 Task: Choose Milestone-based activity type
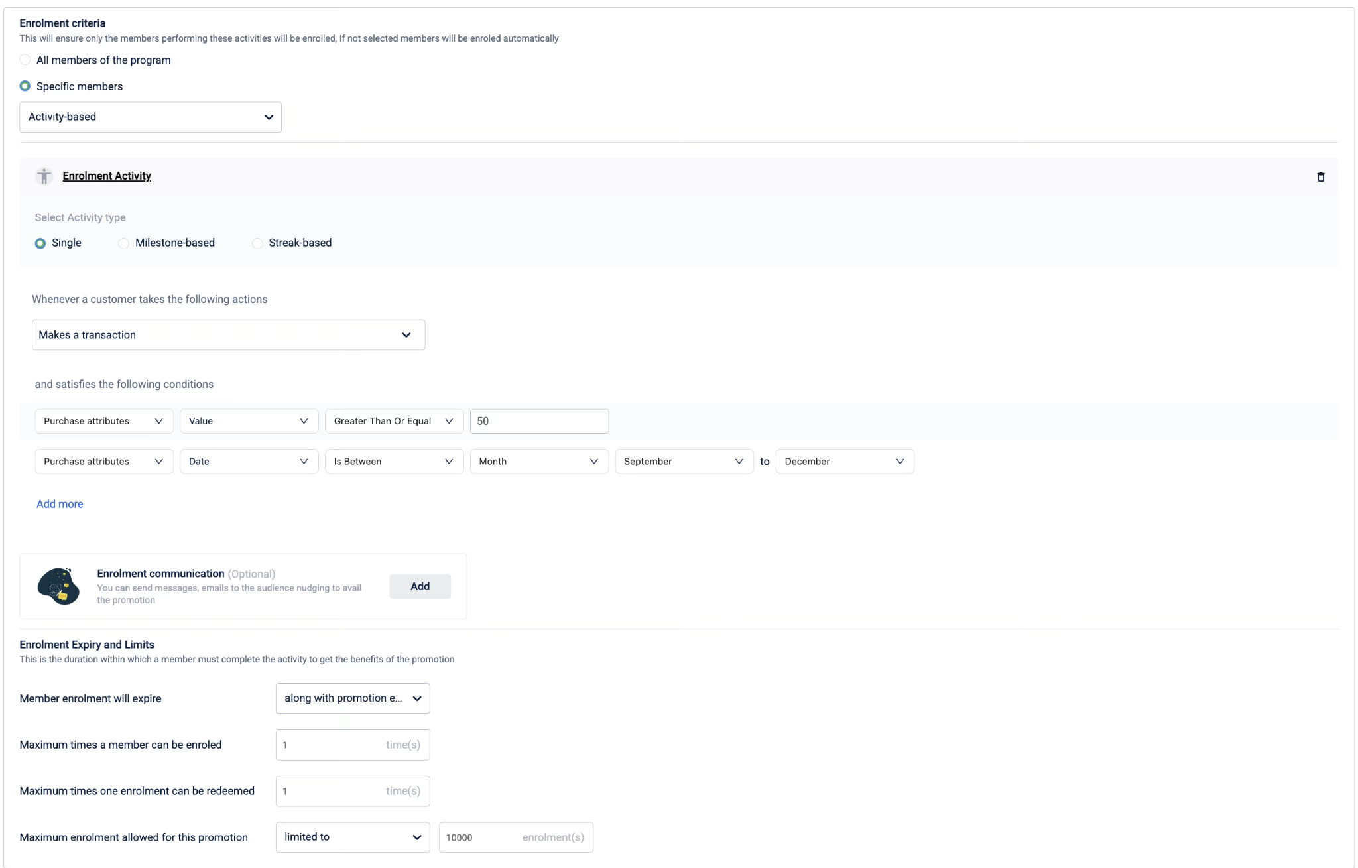[x=124, y=243]
